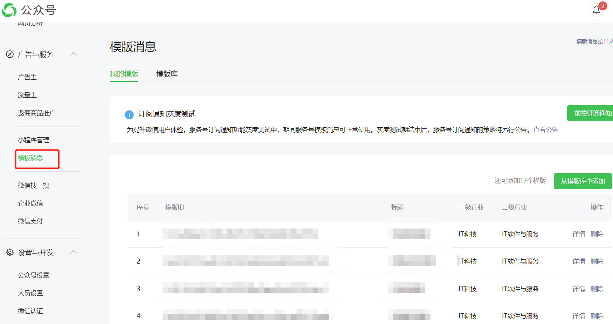The height and width of the screenshot is (324, 613).
Task: Open 公众号设置 in the sidebar
Action: coord(34,275)
